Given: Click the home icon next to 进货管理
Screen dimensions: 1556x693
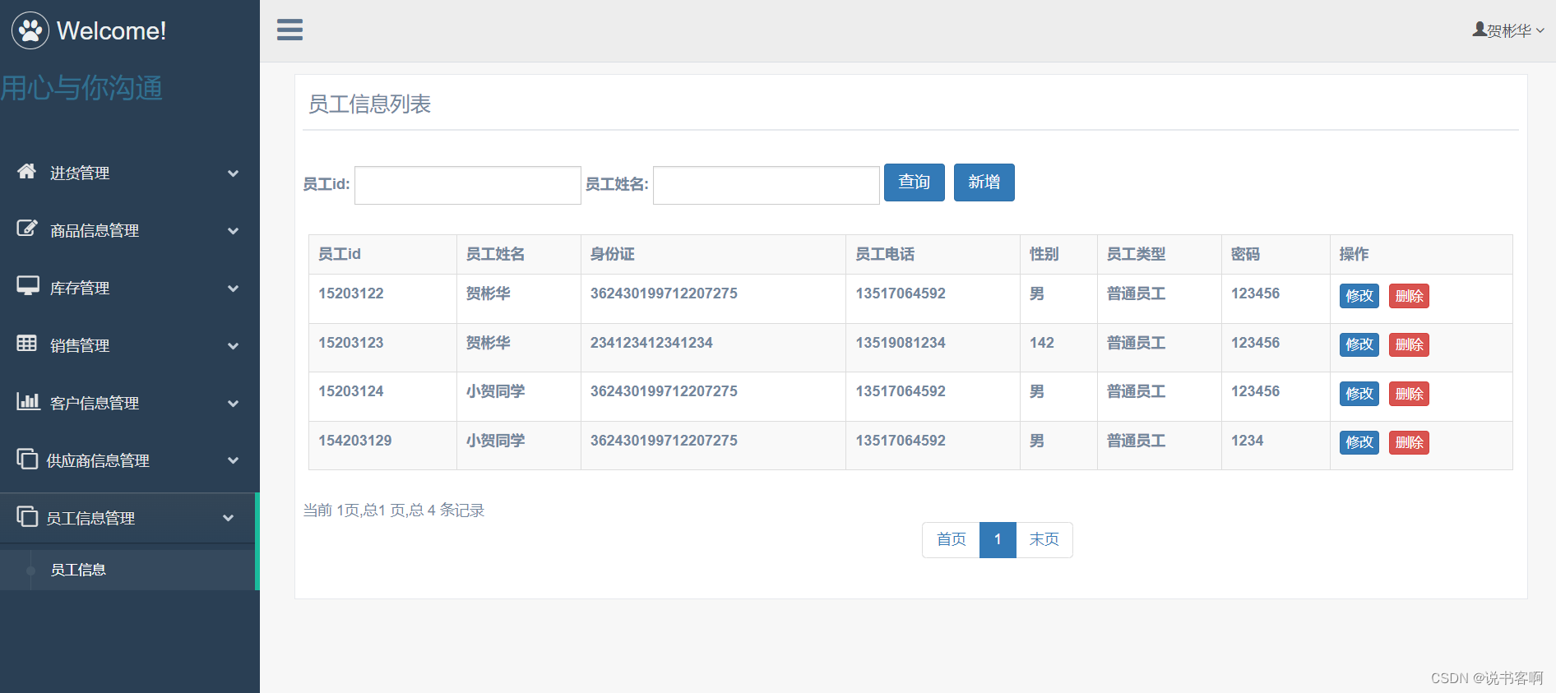Looking at the screenshot, I should tap(27, 171).
